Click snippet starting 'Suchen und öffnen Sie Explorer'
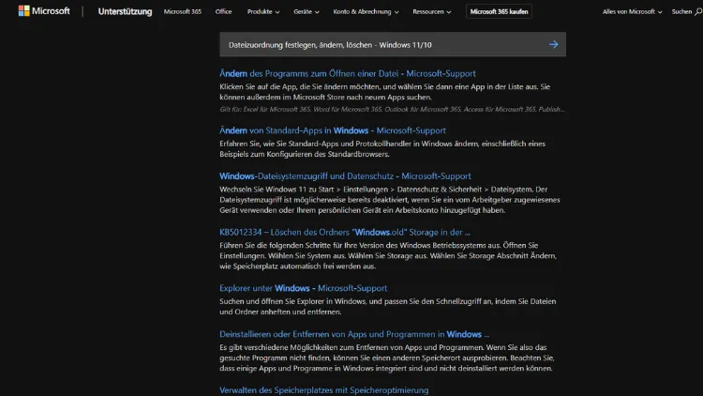 pyautogui.click(x=388, y=307)
